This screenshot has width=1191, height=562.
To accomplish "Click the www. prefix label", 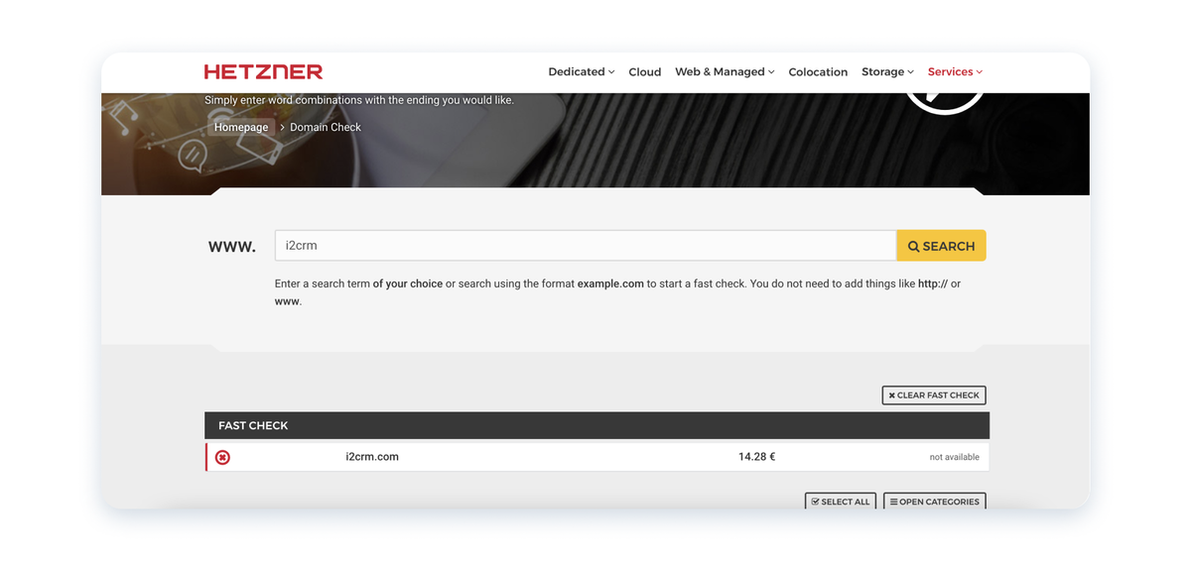I will (232, 246).
